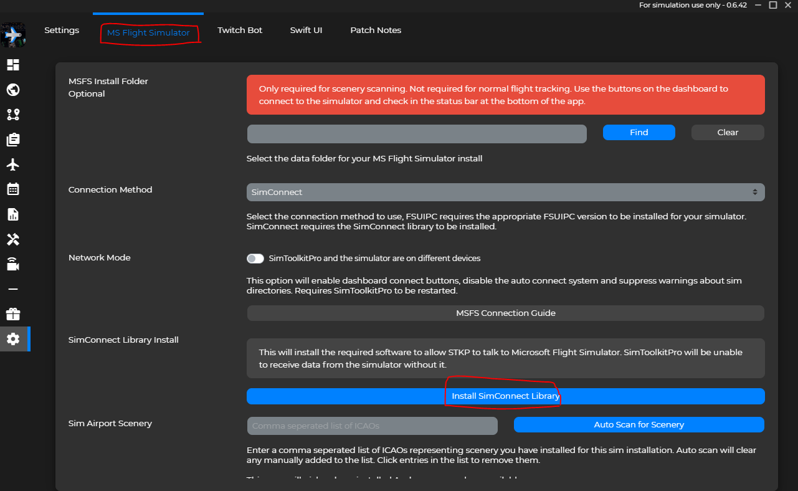Click the Find button
This screenshot has width=798, height=491.
tap(639, 132)
